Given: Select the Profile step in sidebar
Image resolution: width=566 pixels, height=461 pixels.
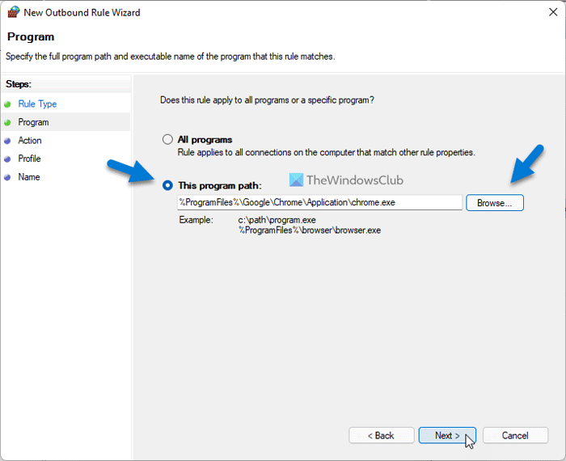Looking at the screenshot, I should [29, 159].
